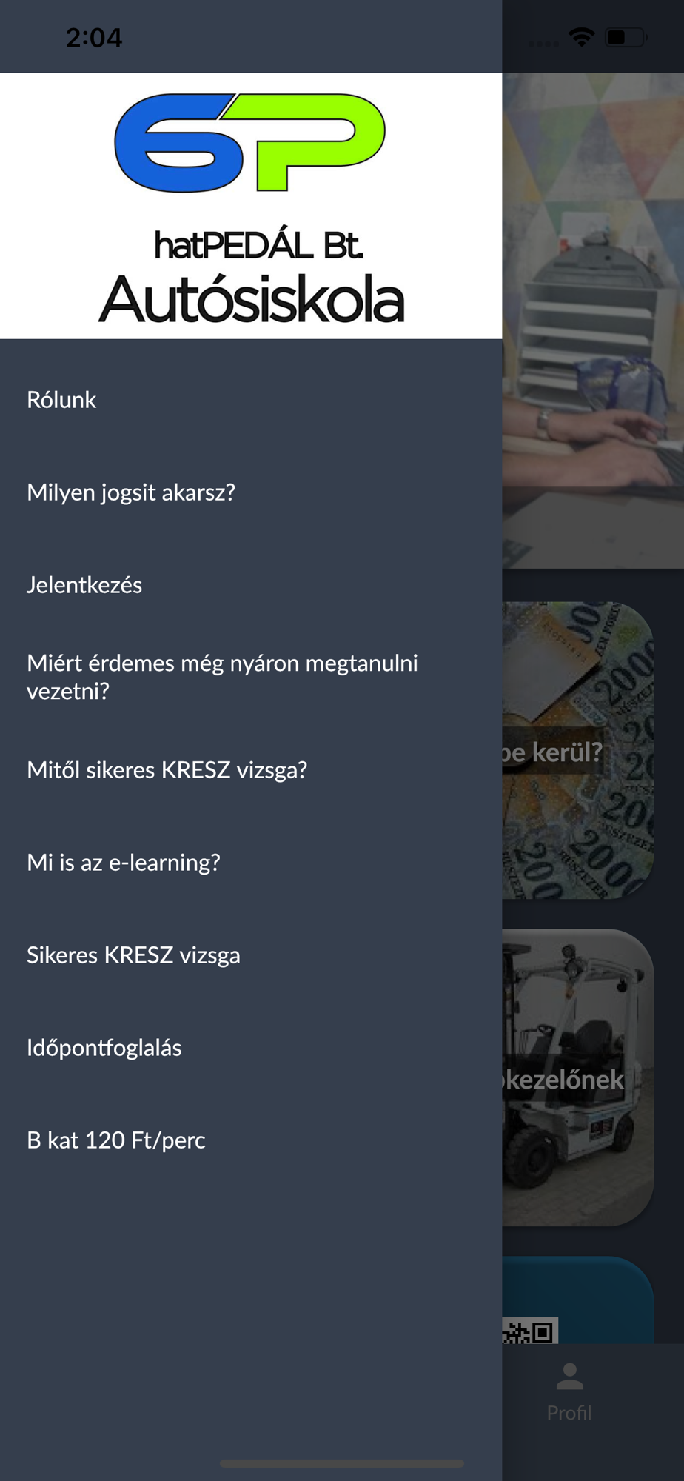Tap the home indicator bar
This screenshot has width=684, height=1481.
click(342, 1463)
